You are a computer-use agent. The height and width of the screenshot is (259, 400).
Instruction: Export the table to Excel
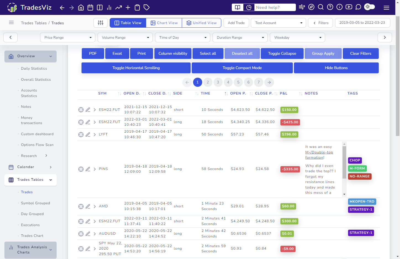pyautogui.click(x=117, y=53)
